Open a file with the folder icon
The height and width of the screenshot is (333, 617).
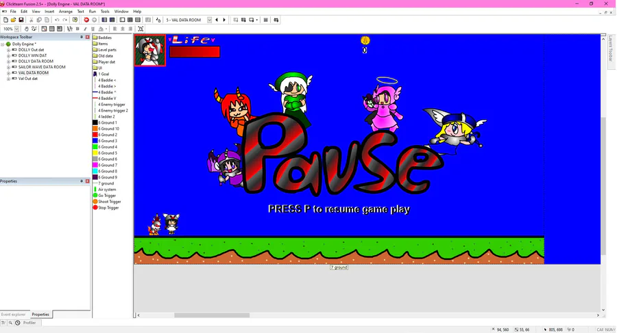click(x=14, y=20)
